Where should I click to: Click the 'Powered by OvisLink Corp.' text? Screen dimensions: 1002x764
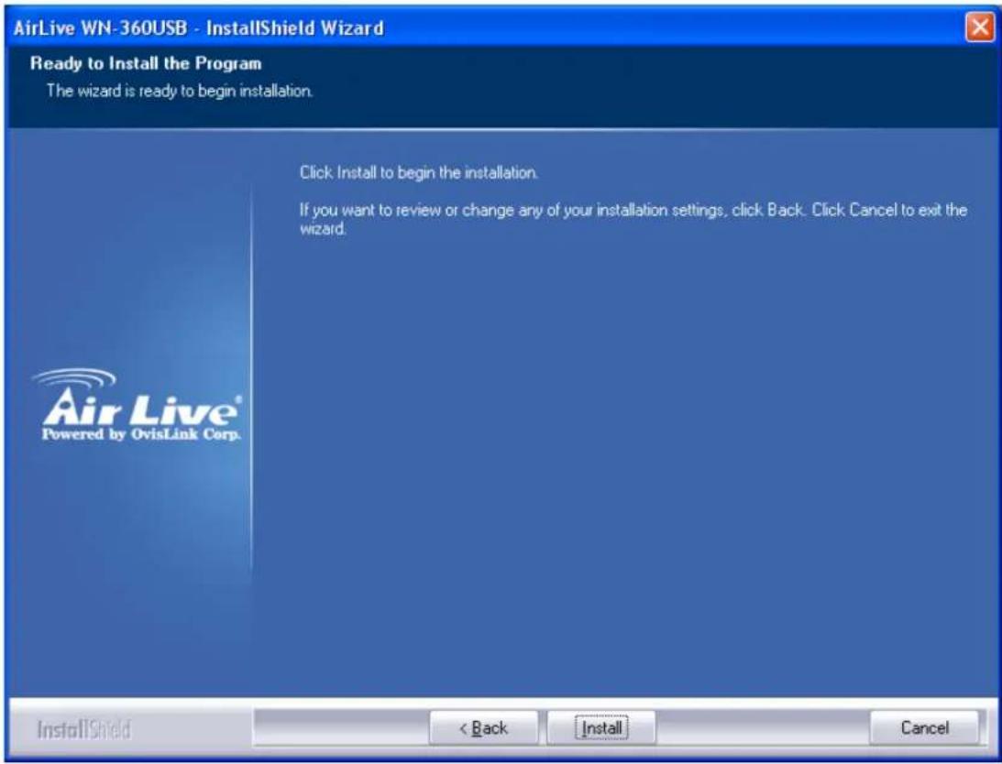(x=141, y=434)
